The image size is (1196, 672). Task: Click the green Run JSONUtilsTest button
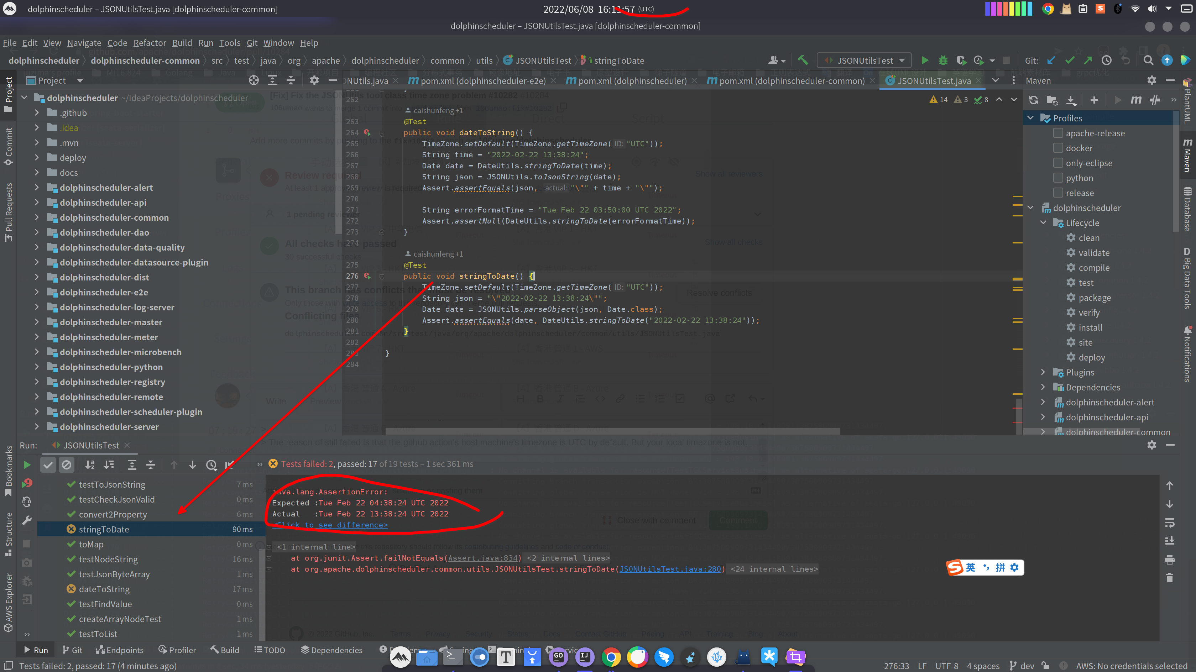(x=924, y=61)
